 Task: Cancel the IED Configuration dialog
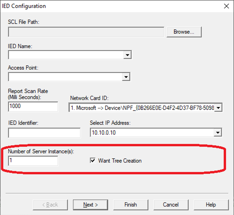[x=171, y=205]
